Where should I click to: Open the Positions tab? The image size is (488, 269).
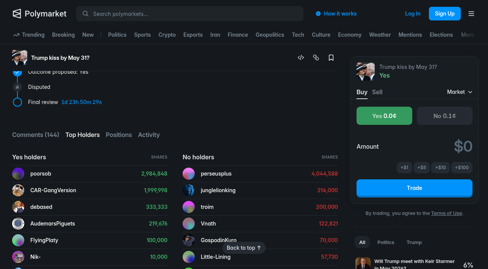tap(119, 135)
